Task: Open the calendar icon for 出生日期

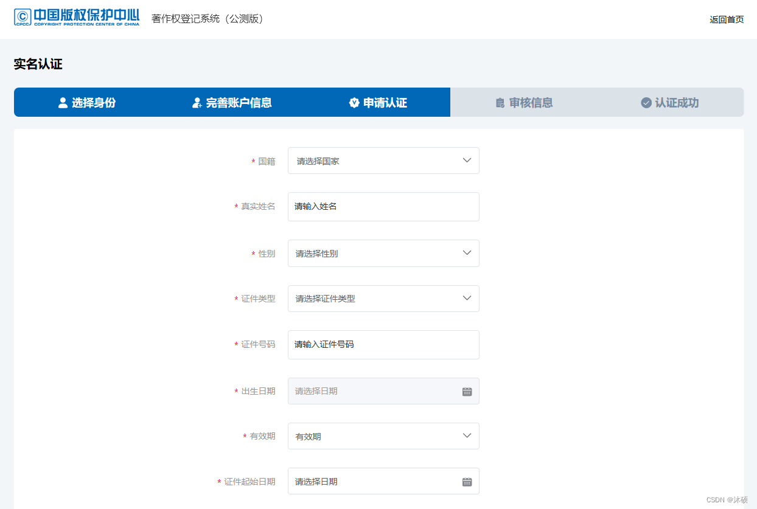Action: tap(467, 391)
